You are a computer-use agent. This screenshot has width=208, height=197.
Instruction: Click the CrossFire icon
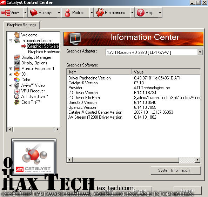pyautogui.click(x=17, y=102)
